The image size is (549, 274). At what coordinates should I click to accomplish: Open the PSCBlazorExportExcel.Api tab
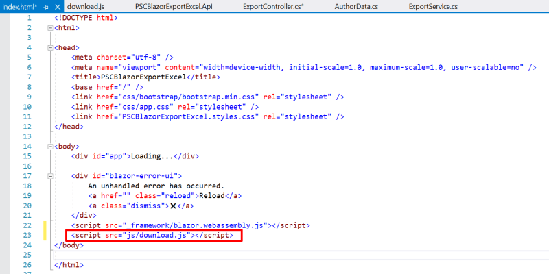point(174,7)
